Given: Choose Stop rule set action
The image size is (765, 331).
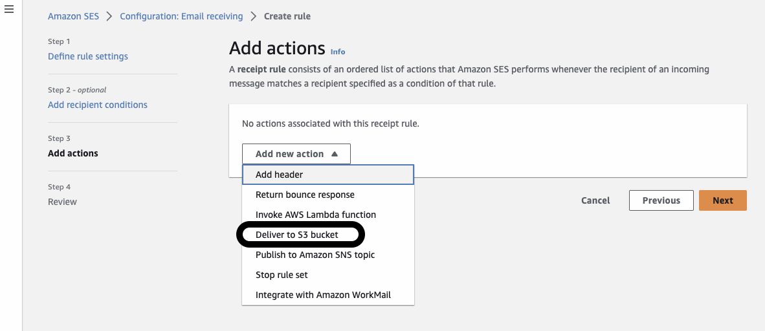Looking at the screenshot, I should [x=328, y=275].
